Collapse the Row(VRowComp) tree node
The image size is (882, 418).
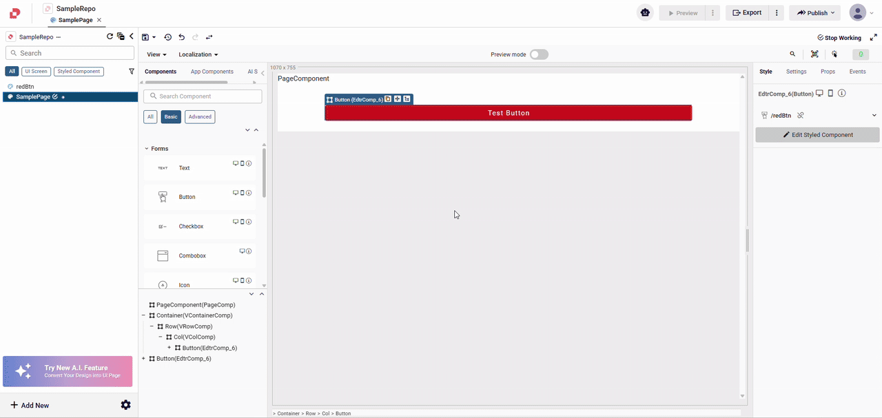tap(152, 326)
